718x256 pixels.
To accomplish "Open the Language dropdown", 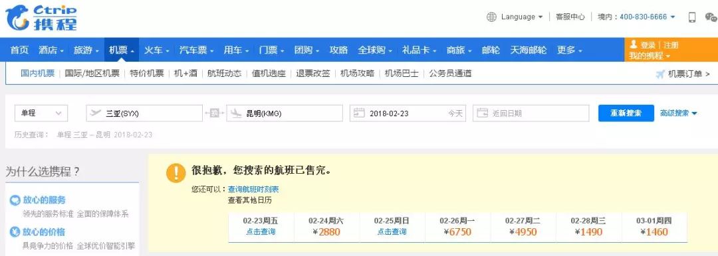I will pyautogui.click(x=522, y=17).
